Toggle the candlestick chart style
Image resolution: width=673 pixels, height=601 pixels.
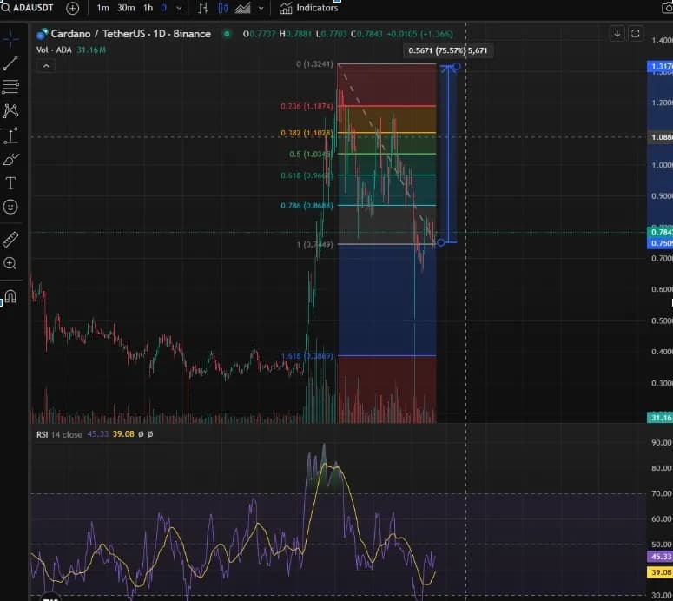pyautogui.click(x=222, y=8)
